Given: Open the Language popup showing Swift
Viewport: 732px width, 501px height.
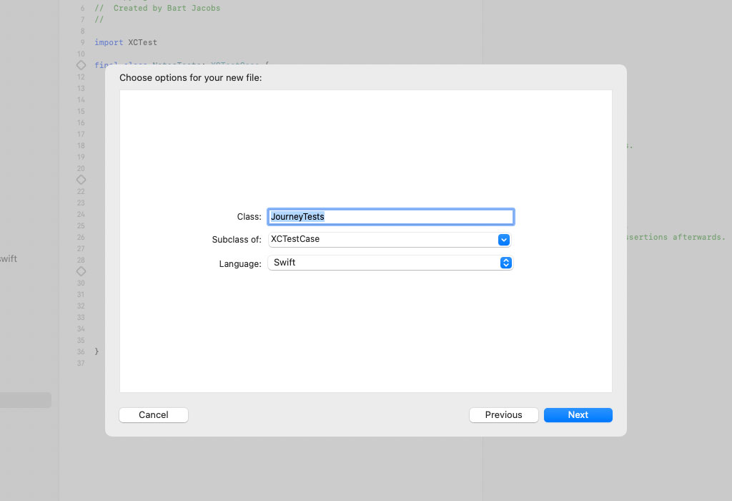Looking at the screenshot, I should pyautogui.click(x=390, y=263).
